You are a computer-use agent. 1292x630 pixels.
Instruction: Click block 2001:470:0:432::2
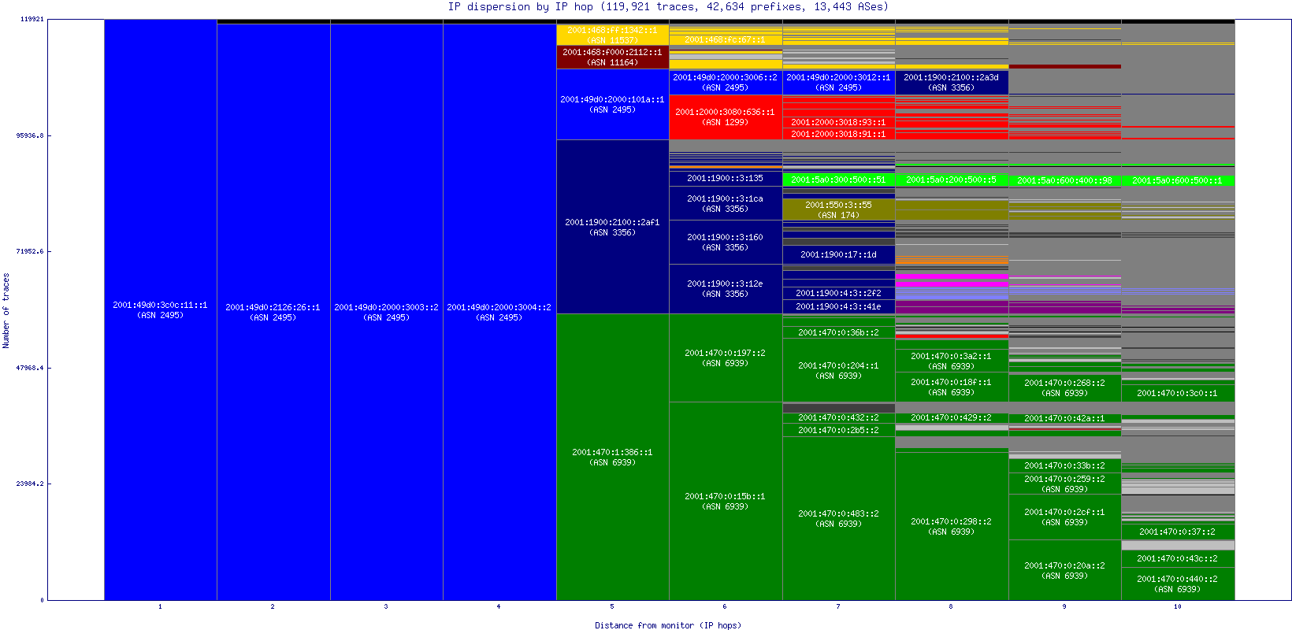(x=839, y=418)
